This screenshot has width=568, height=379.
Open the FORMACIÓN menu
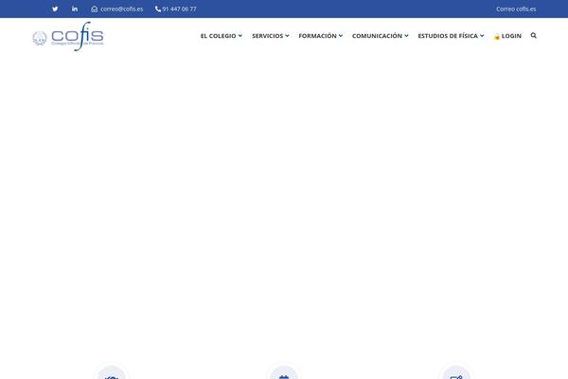click(x=317, y=36)
